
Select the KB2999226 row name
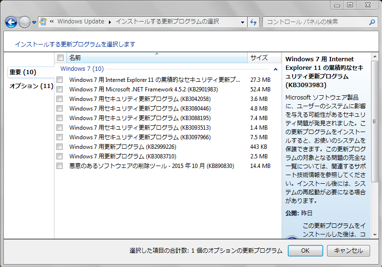123,147
